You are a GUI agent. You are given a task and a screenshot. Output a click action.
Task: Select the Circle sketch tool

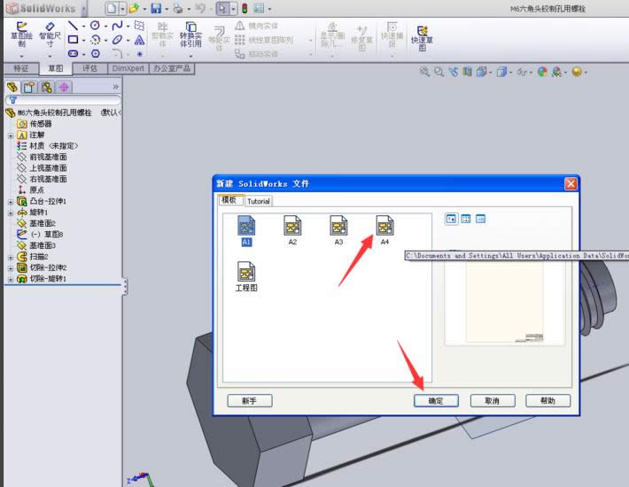[95, 26]
